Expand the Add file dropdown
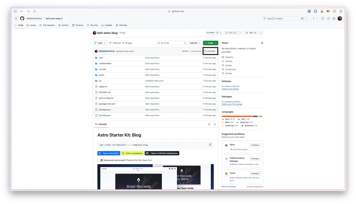 pos(195,43)
